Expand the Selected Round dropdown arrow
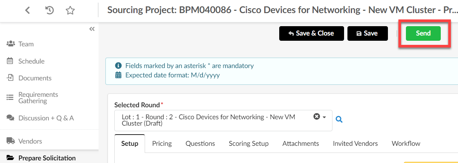The width and height of the screenshot is (458, 163). click(x=325, y=117)
